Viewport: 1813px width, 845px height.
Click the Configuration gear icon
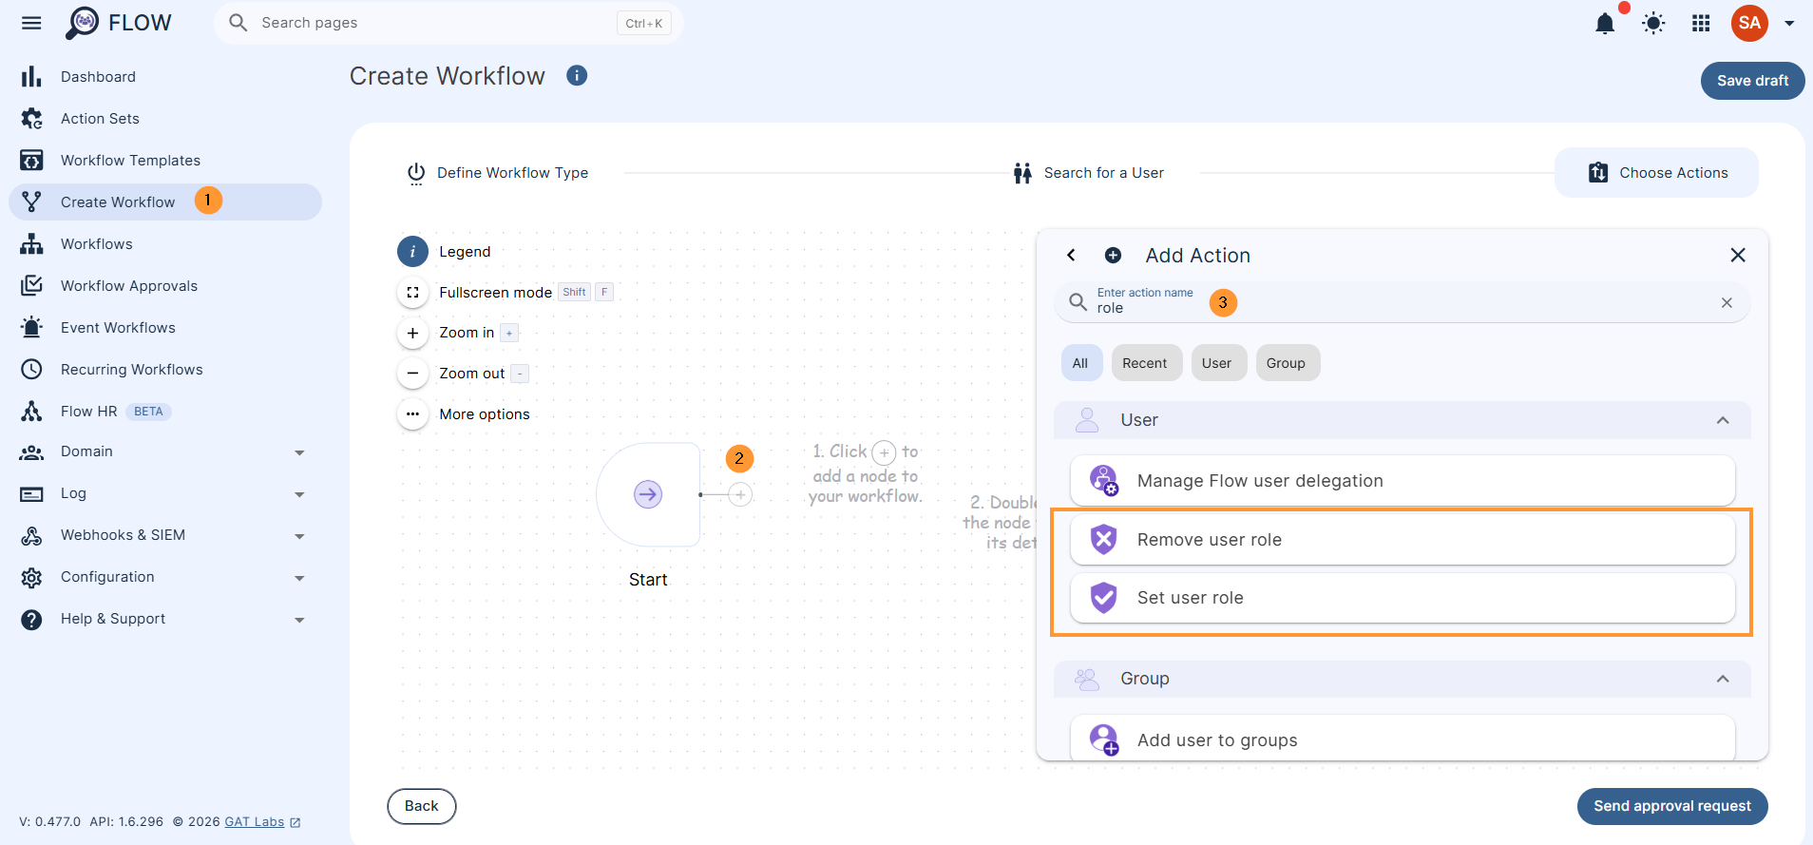coord(31,578)
